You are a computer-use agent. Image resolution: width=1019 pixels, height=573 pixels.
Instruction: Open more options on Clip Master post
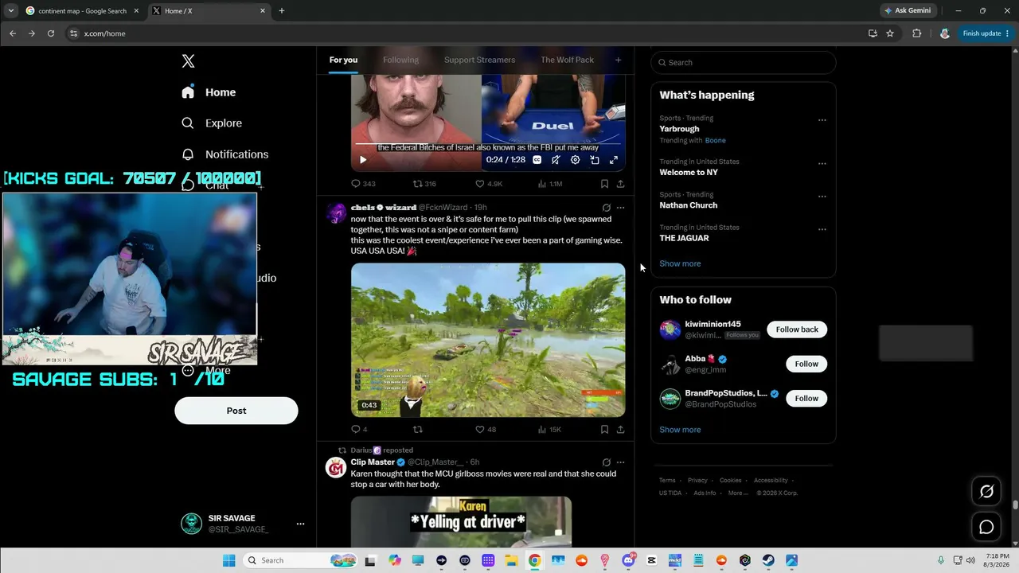coord(620,462)
